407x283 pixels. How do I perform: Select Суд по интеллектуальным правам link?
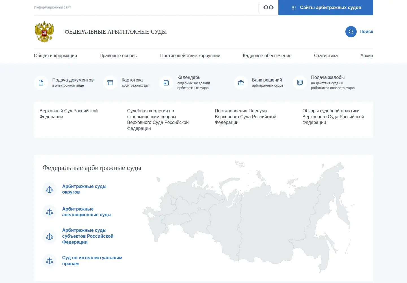92,261
